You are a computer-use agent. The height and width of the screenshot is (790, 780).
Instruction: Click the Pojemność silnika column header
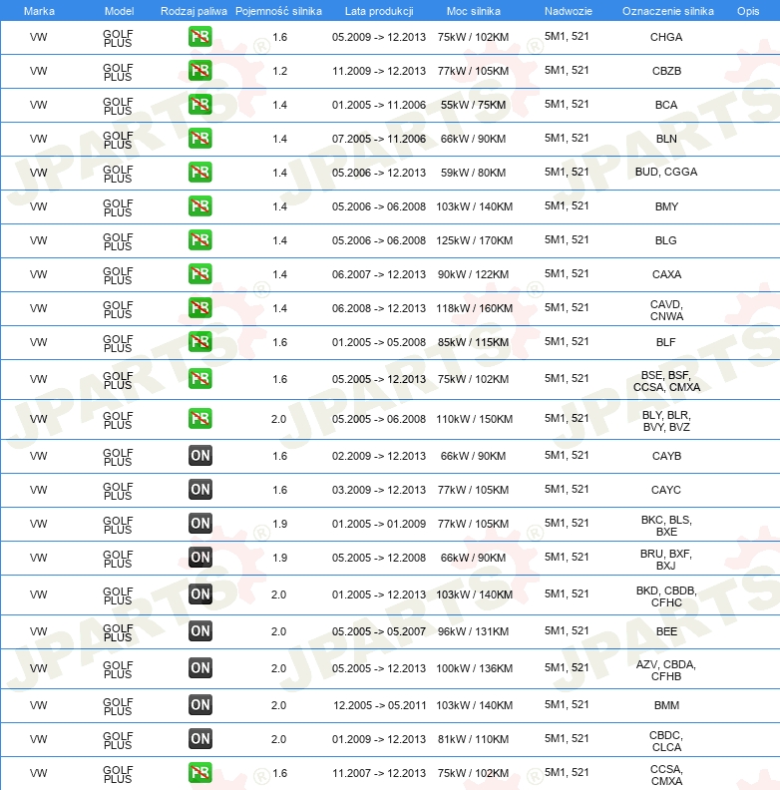tap(278, 11)
